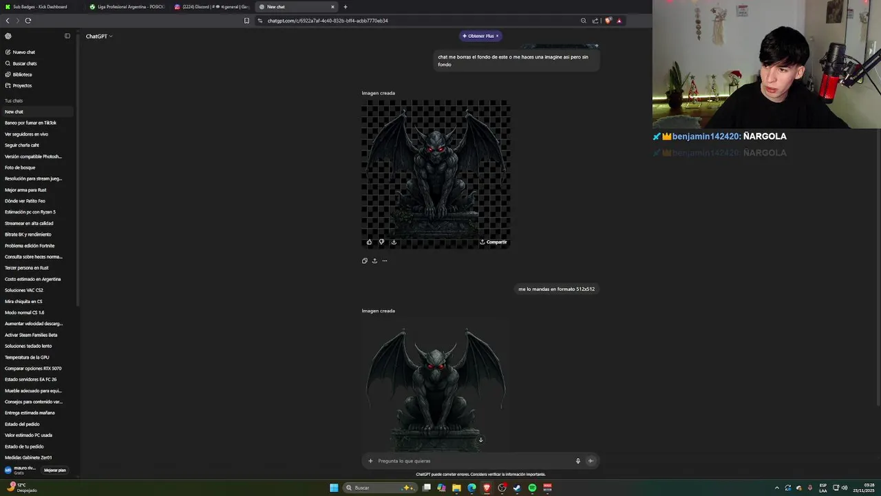
Task: Download the first gargoyle image
Action: pos(394,242)
